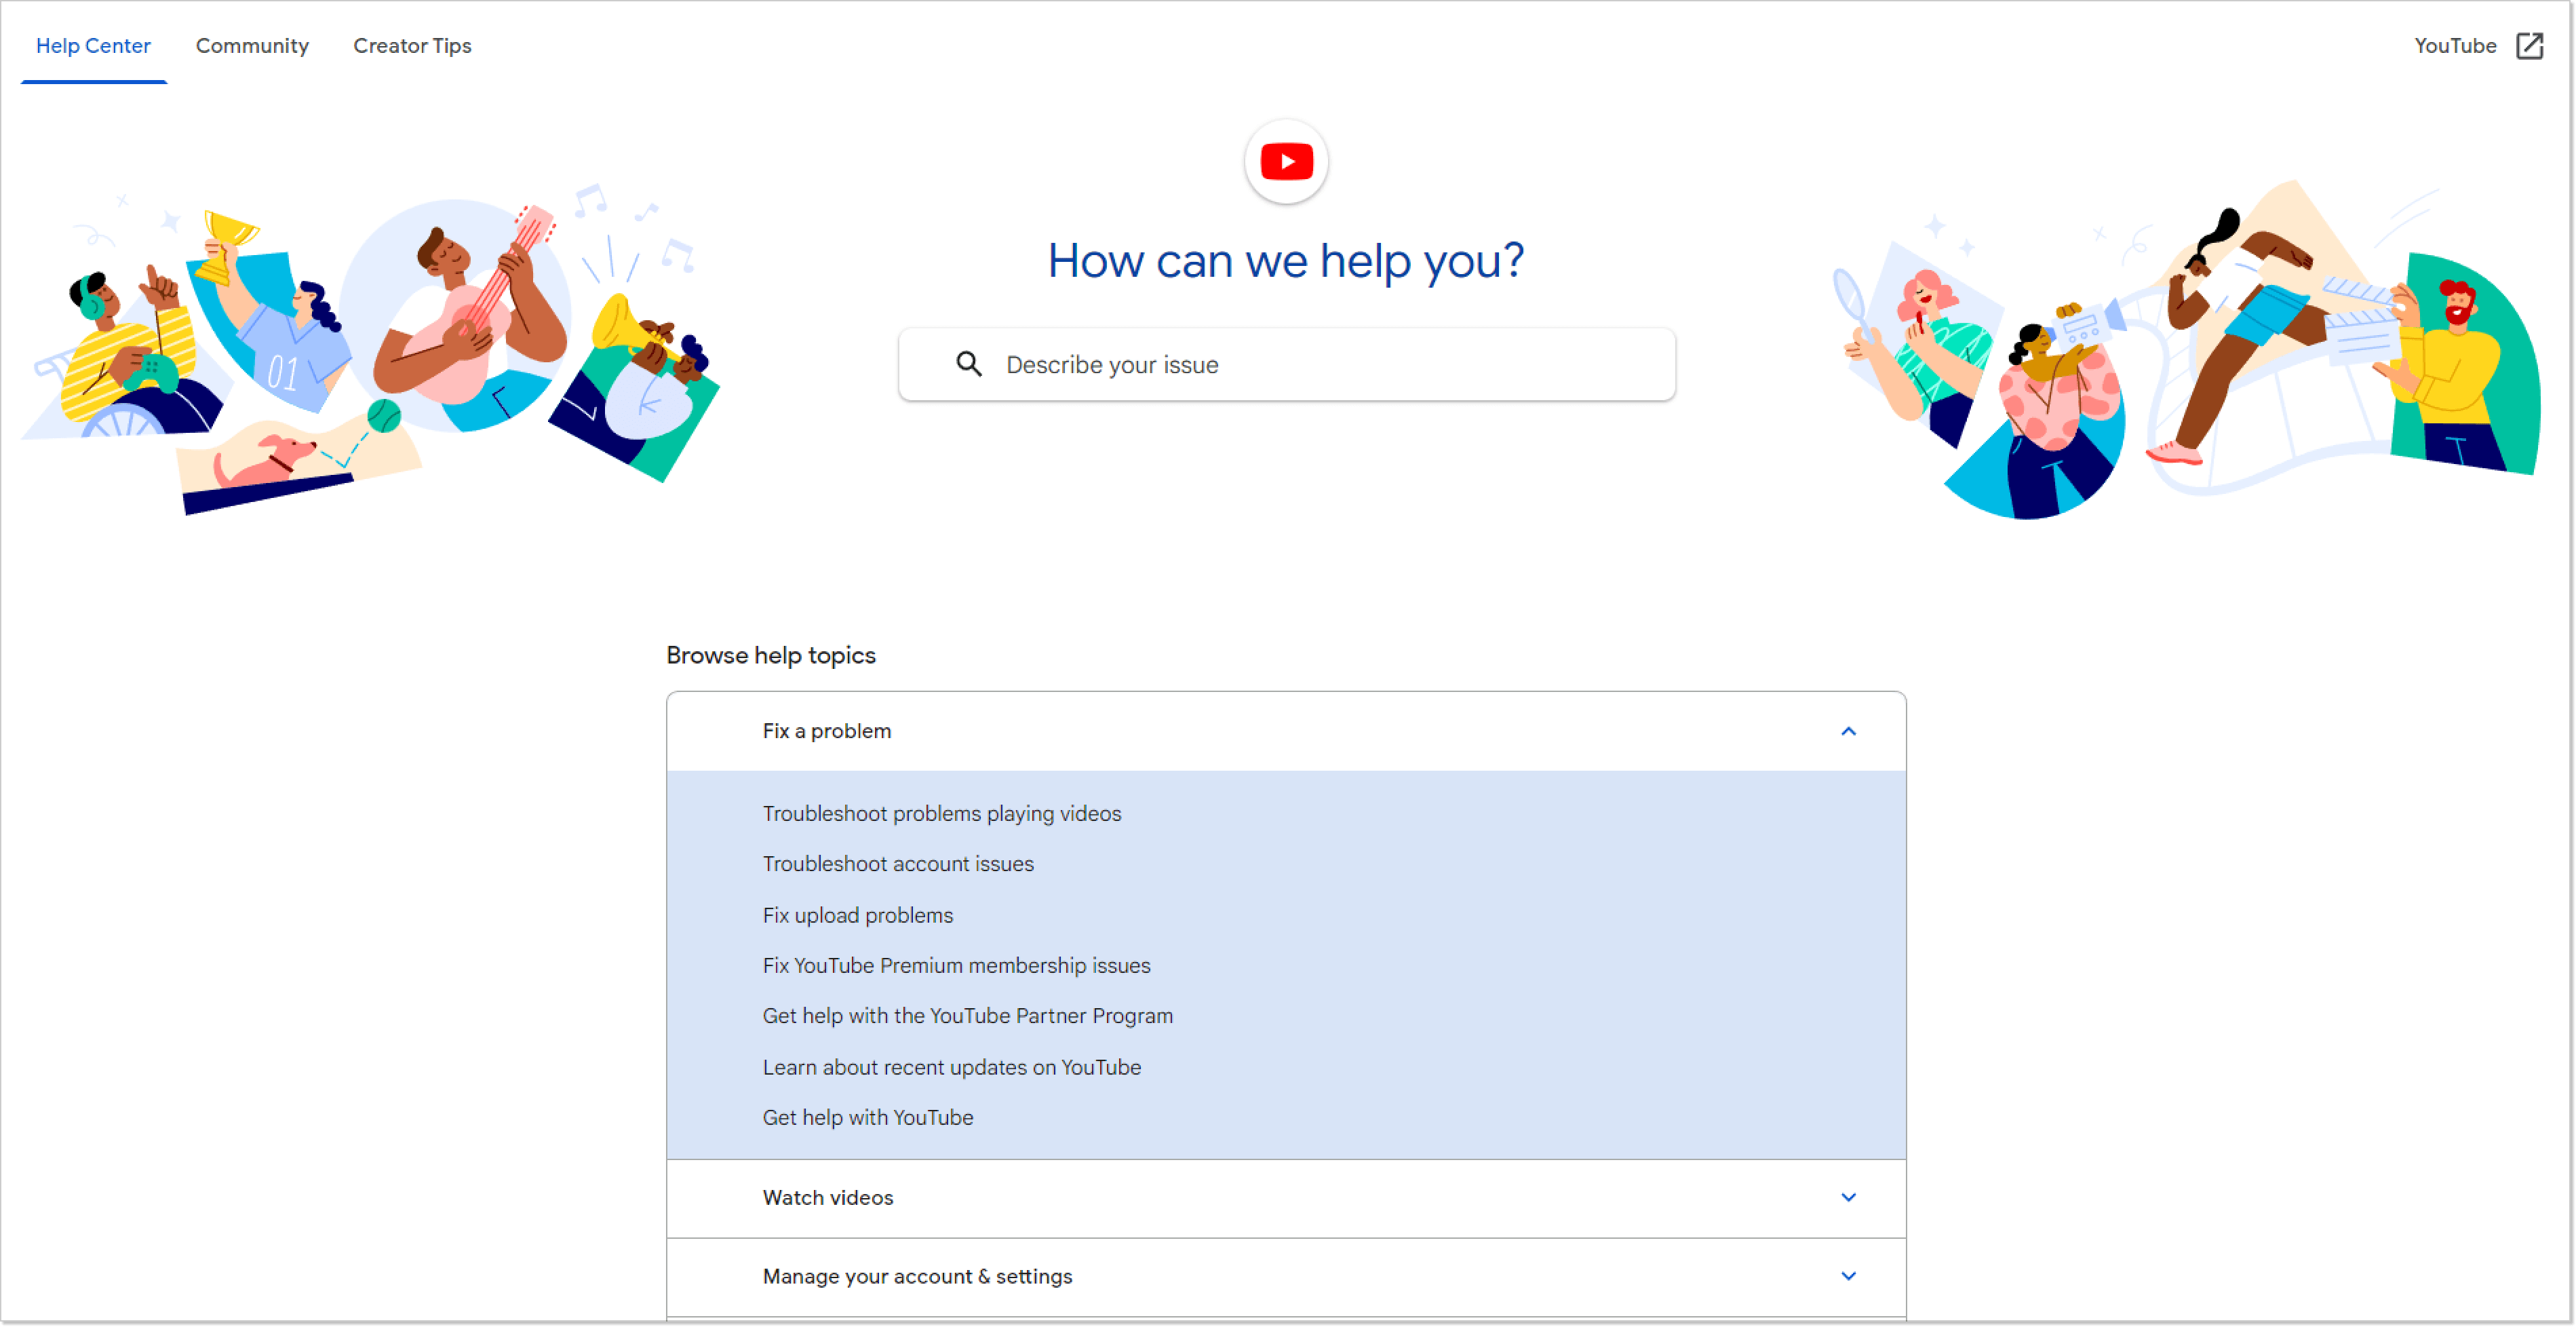Viewport: 2576px width, 1327px height.
Task: Click the external link icon beside YouTube
Action: (x=2529, y=46)
